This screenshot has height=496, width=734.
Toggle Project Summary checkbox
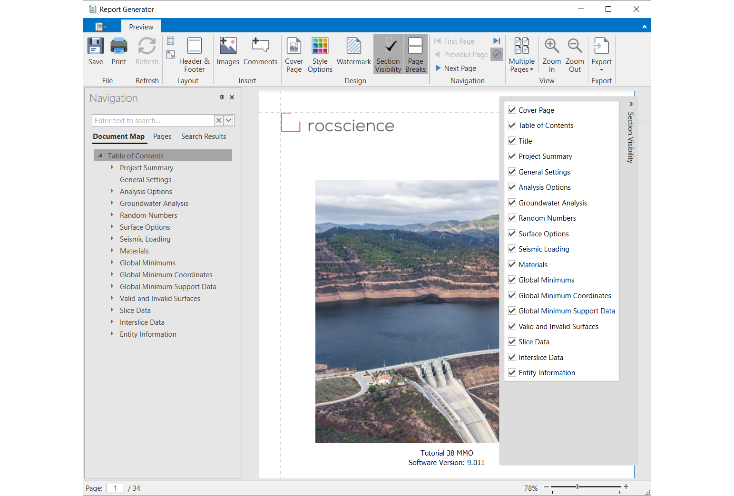click(512, 156)
